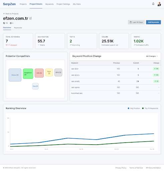Click the Change column header

point(156,63)
